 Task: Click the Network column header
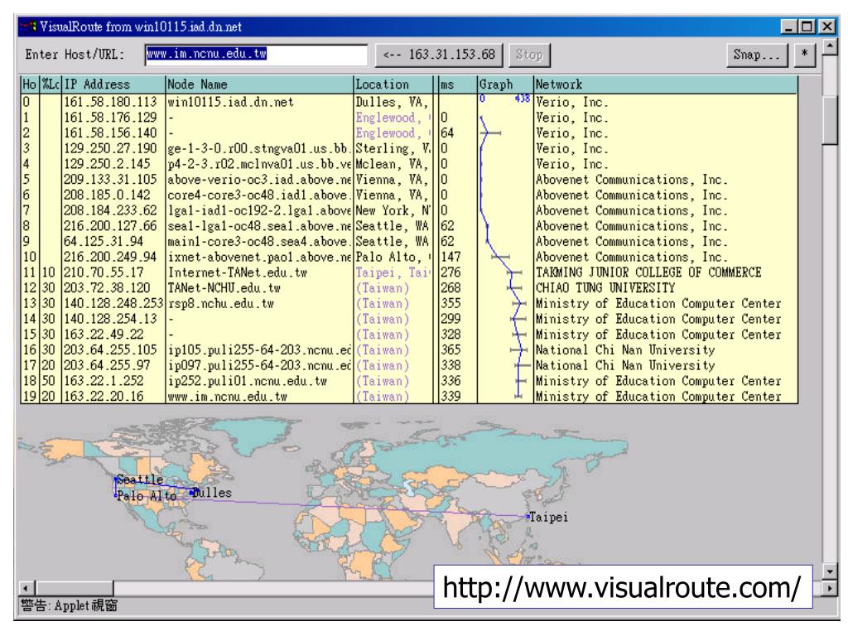click(666, 85)
